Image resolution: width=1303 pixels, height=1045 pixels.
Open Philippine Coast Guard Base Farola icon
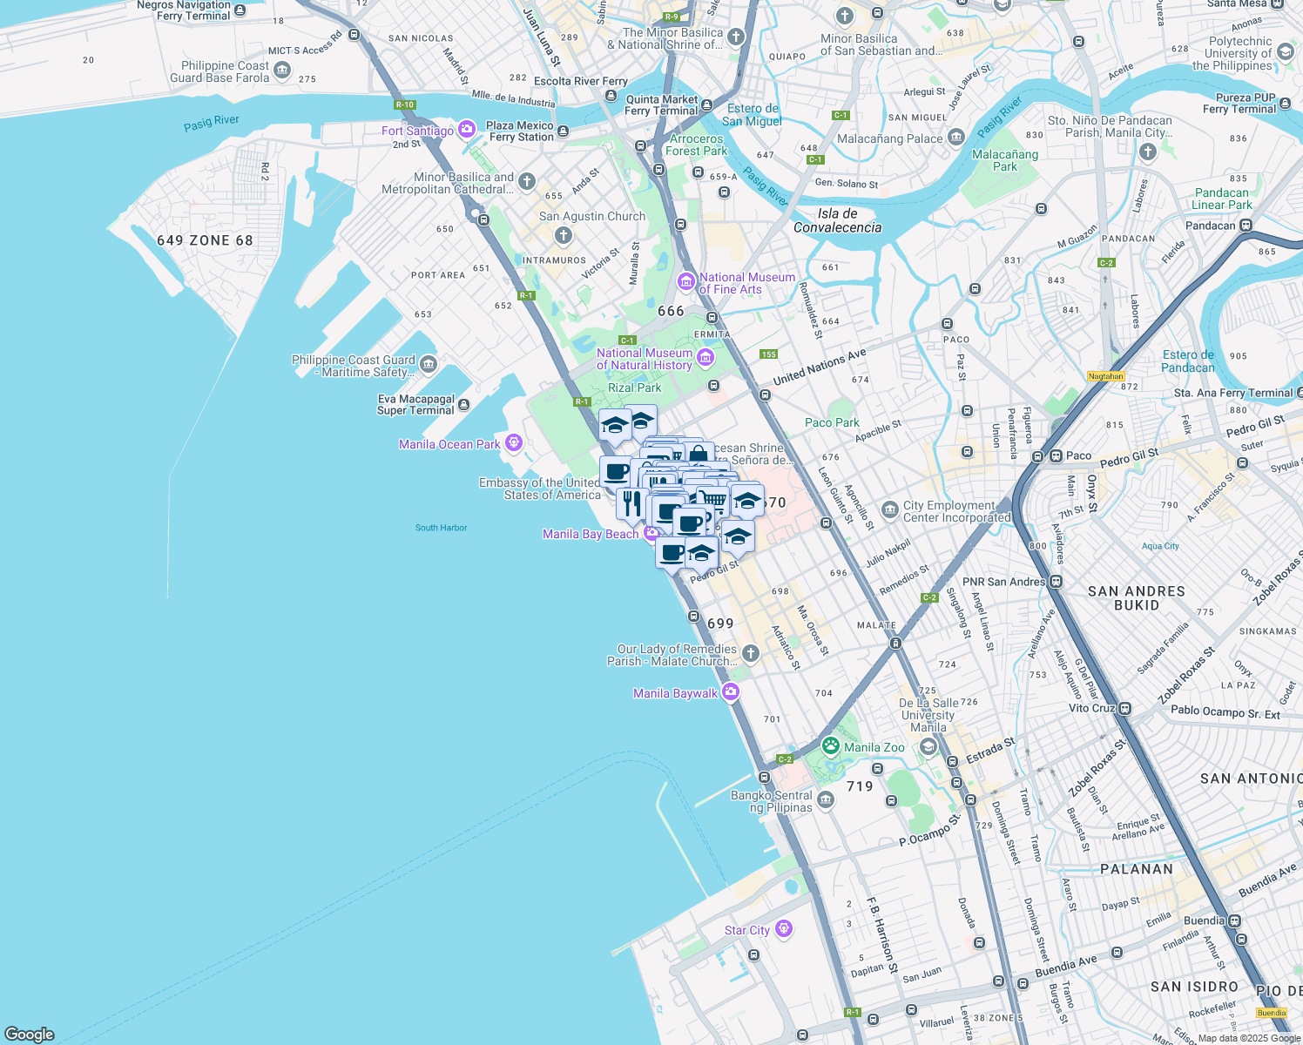coord(281,71)
